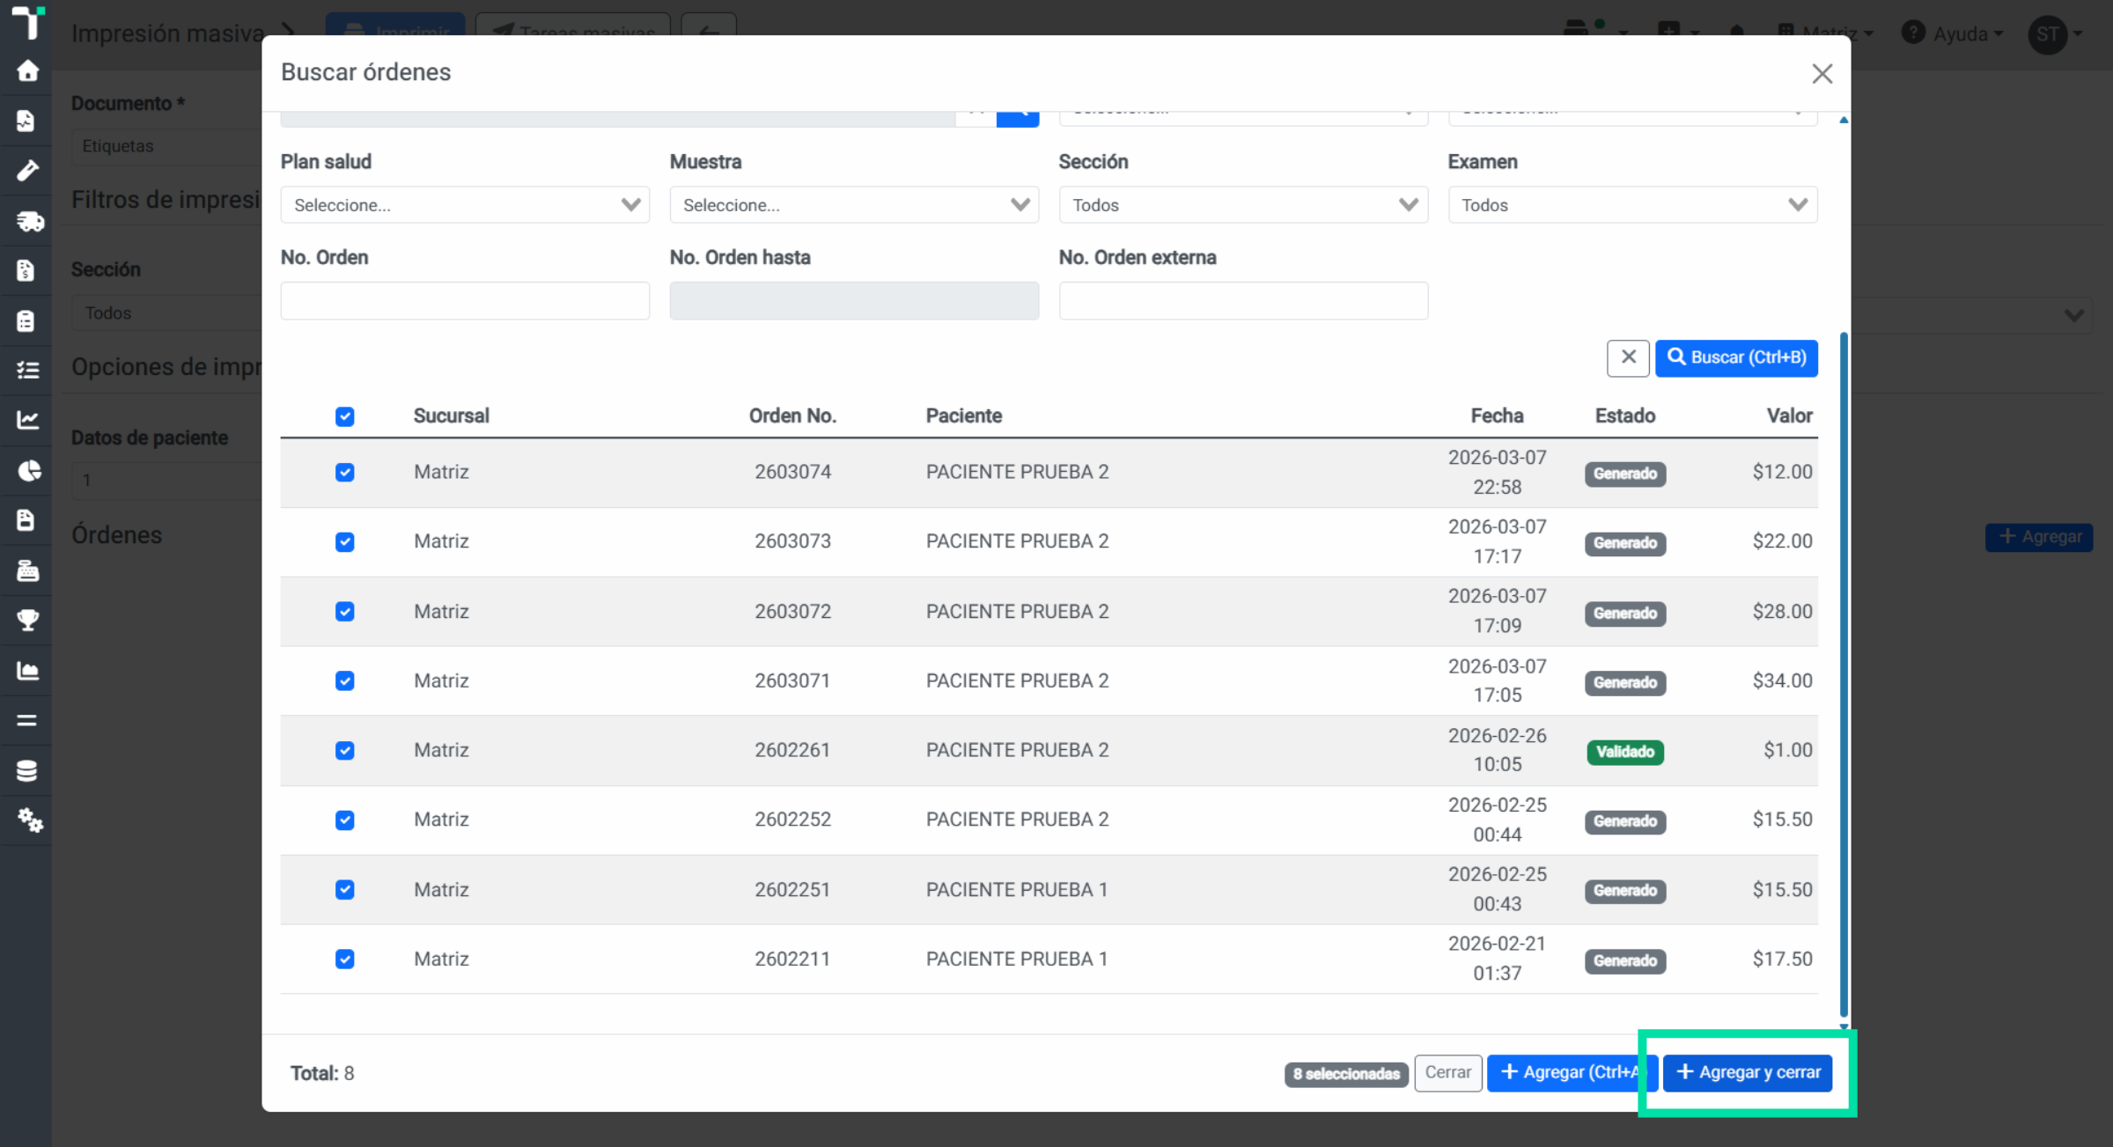Close the Buscar órdenes dialog with X
2113x1147 pixels.
coord(1822,73)
